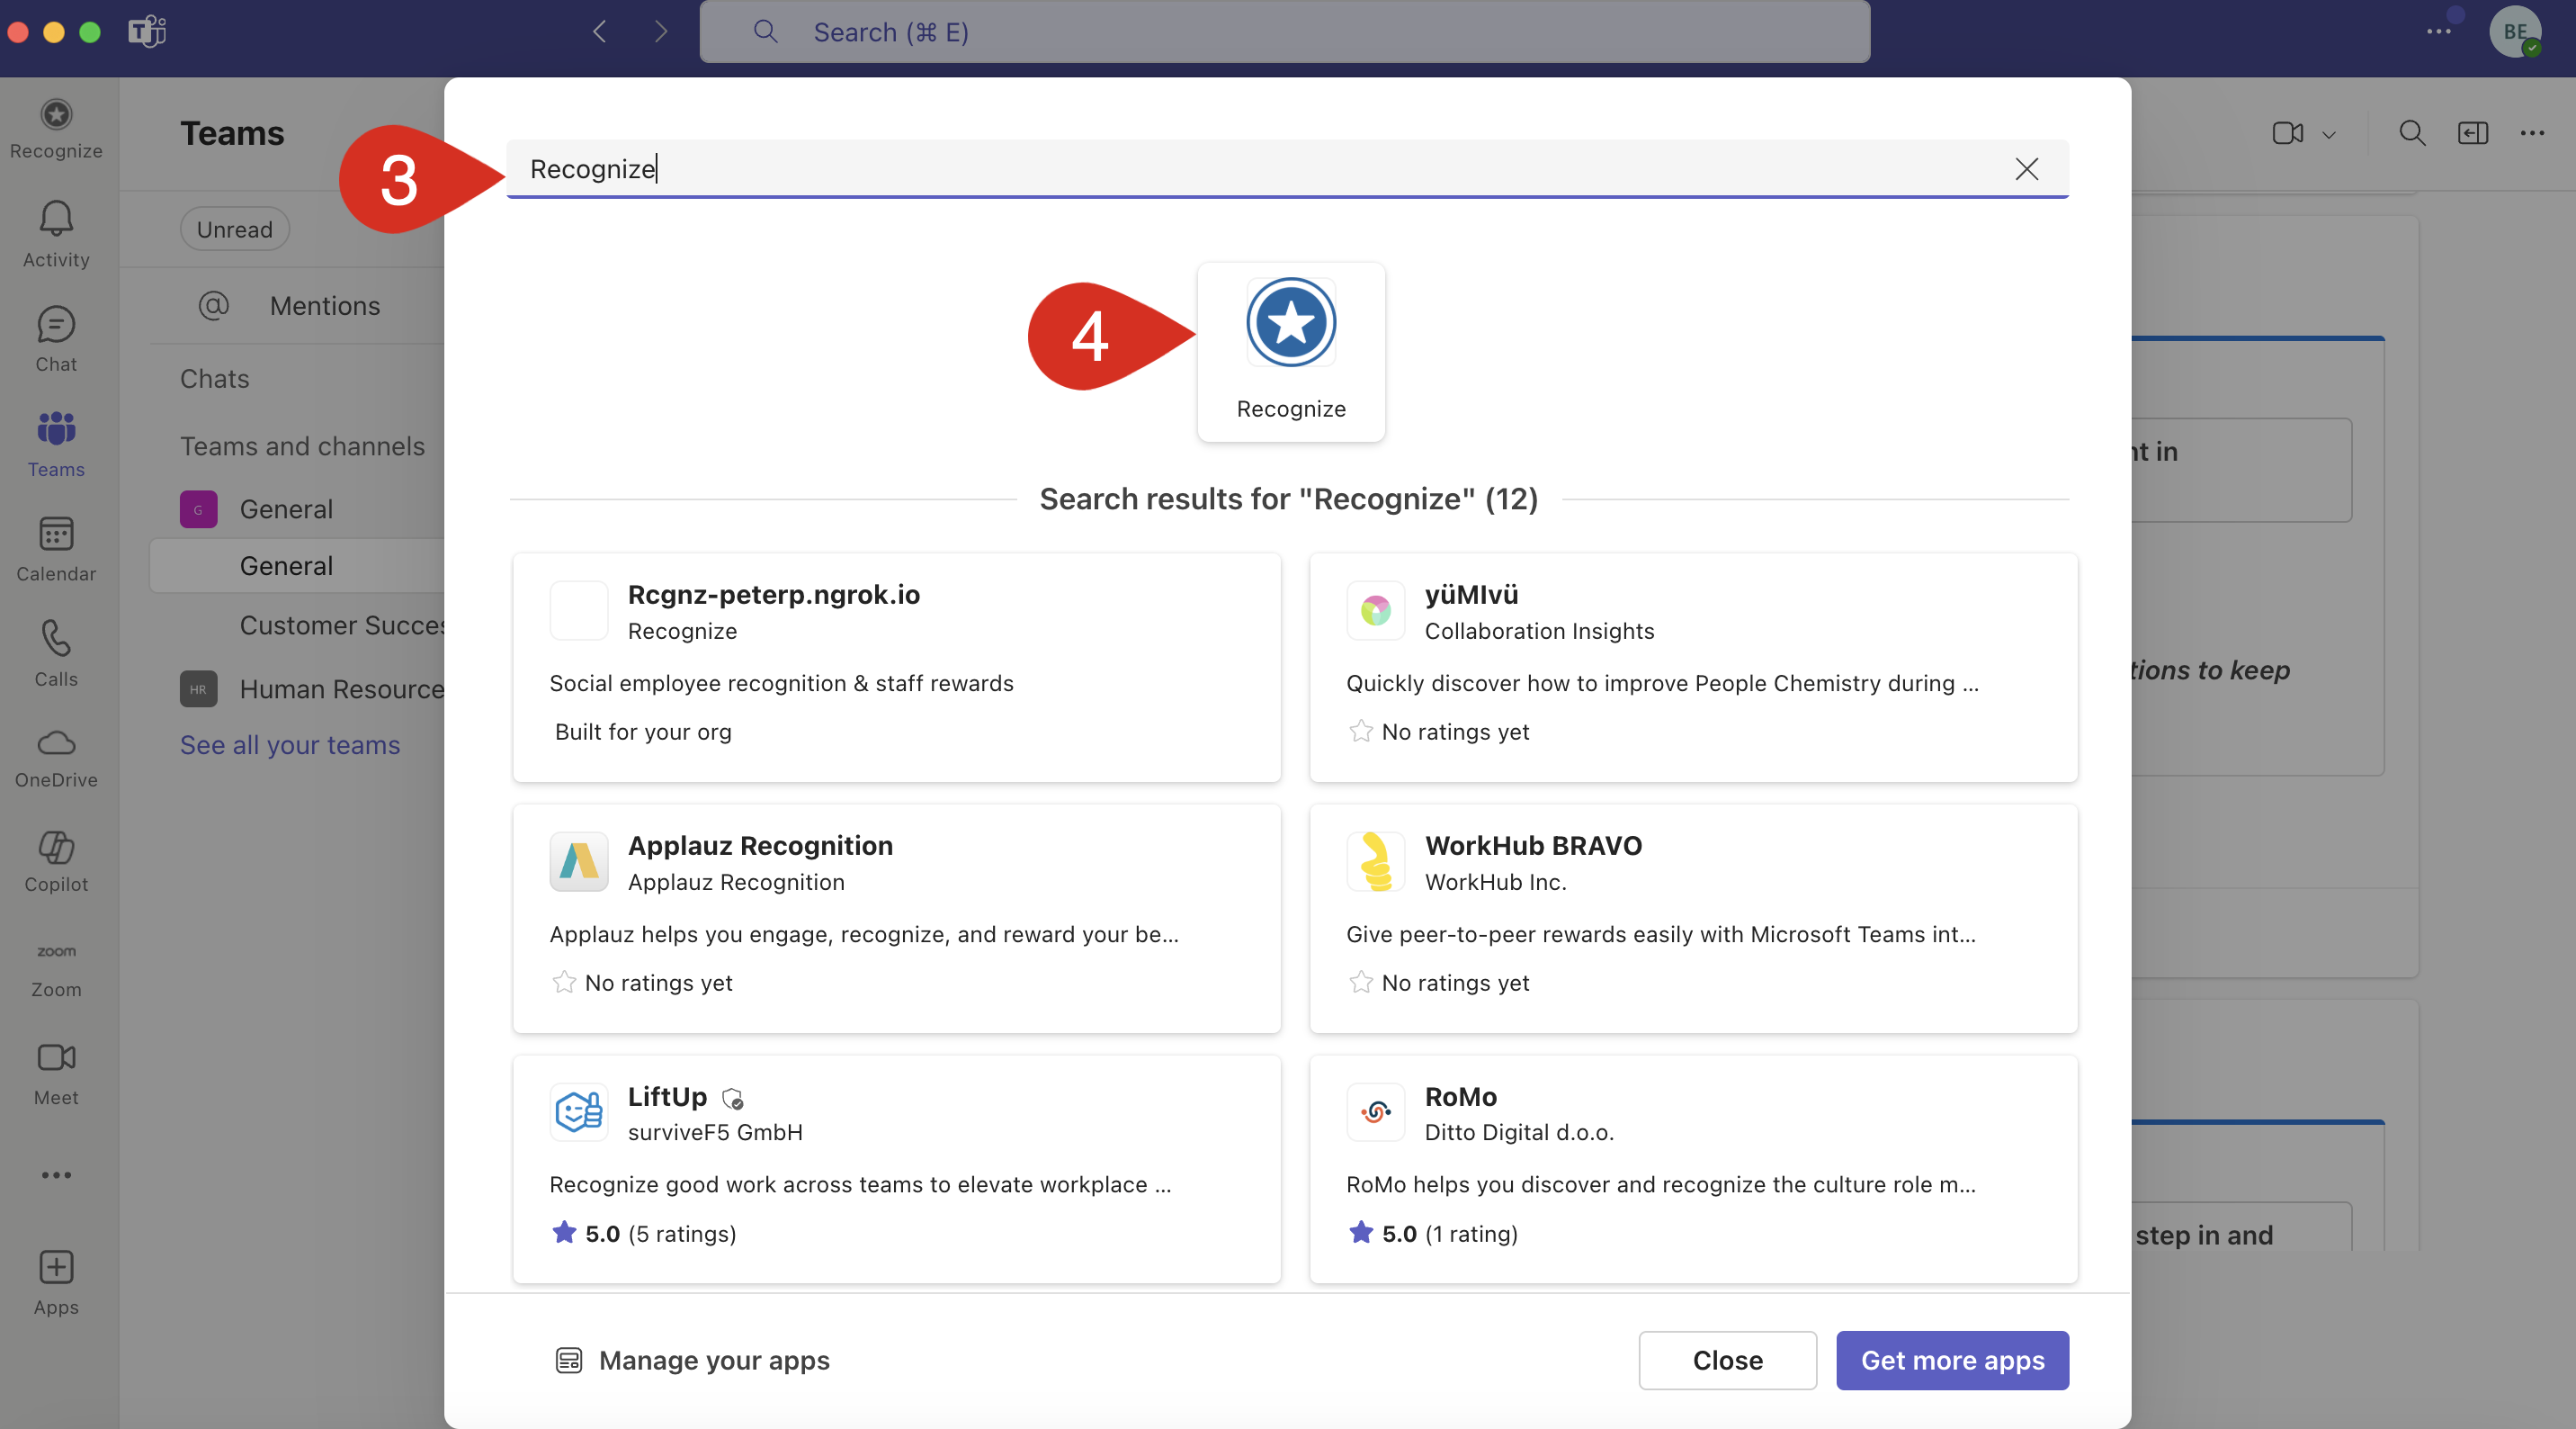Select the Recognize app tile

coord(1290,350)
